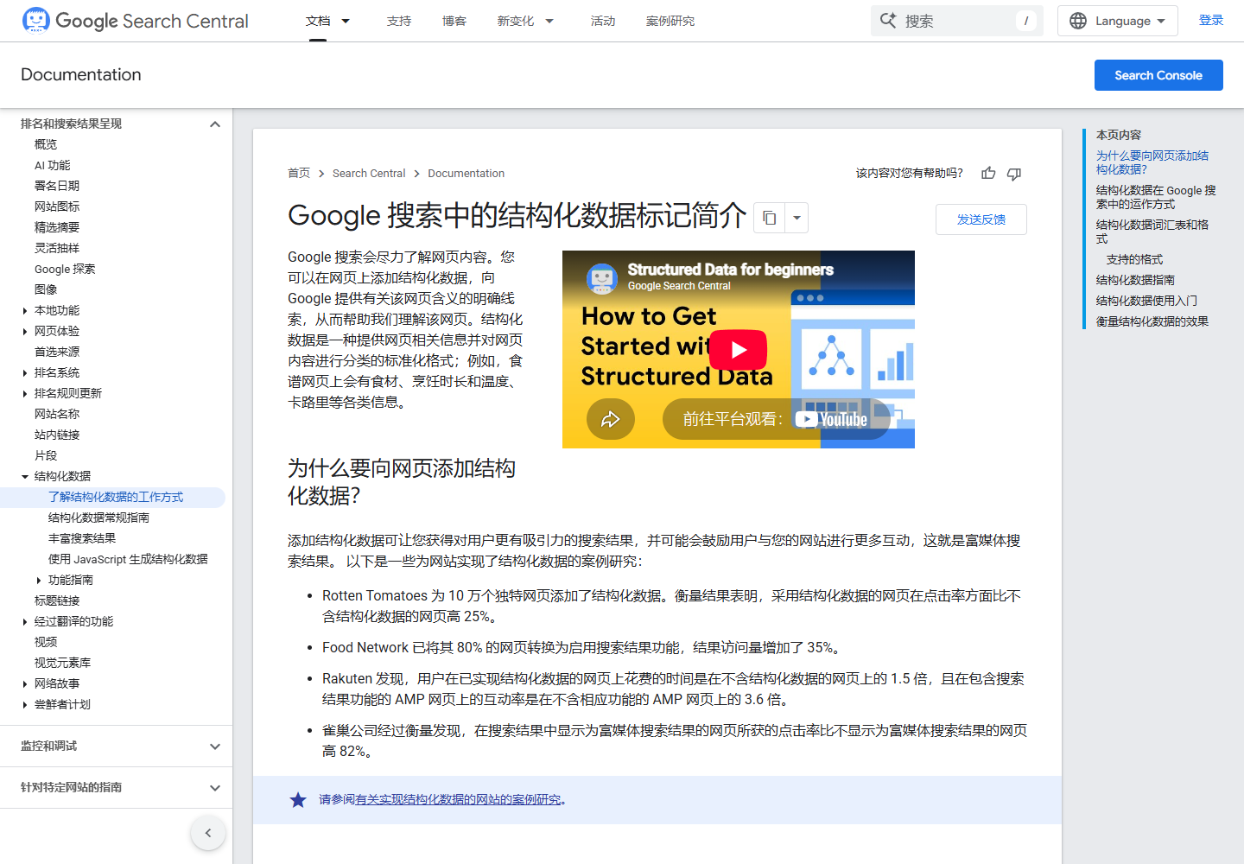Click the star icon in the note box
1244x864 pixels.
298,800
